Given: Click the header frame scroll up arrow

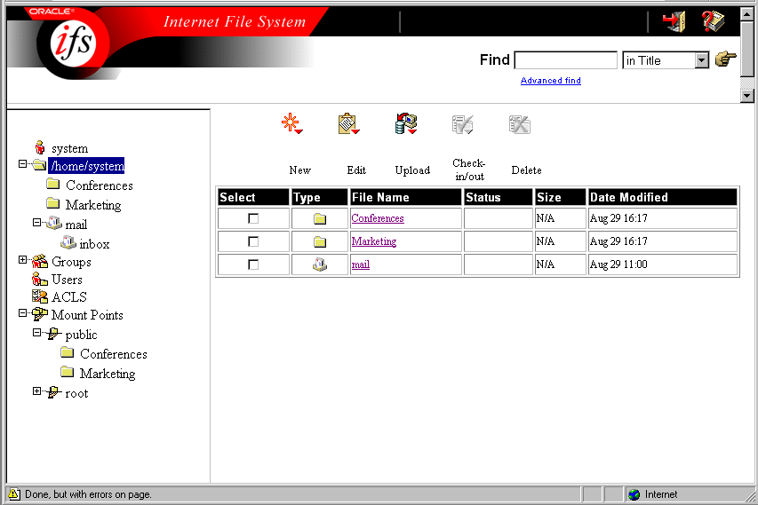Looking at the screenshot, I should 746,13.
